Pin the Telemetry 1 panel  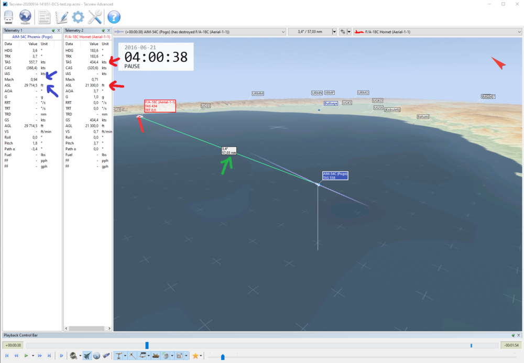(x=53, y=30)
